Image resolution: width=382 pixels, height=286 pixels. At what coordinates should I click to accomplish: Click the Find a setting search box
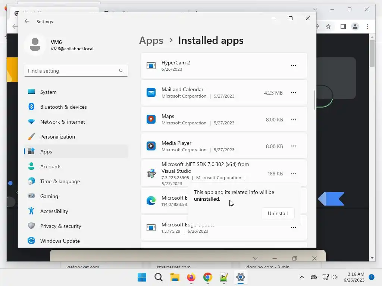(76, 71)
